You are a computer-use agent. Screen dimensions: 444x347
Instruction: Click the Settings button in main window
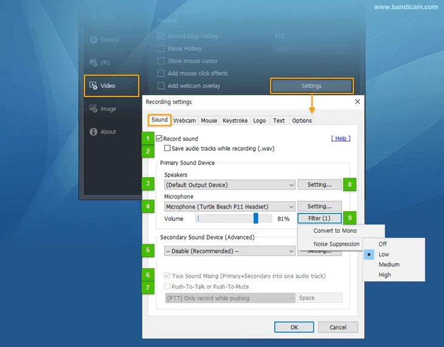[312, 86]
